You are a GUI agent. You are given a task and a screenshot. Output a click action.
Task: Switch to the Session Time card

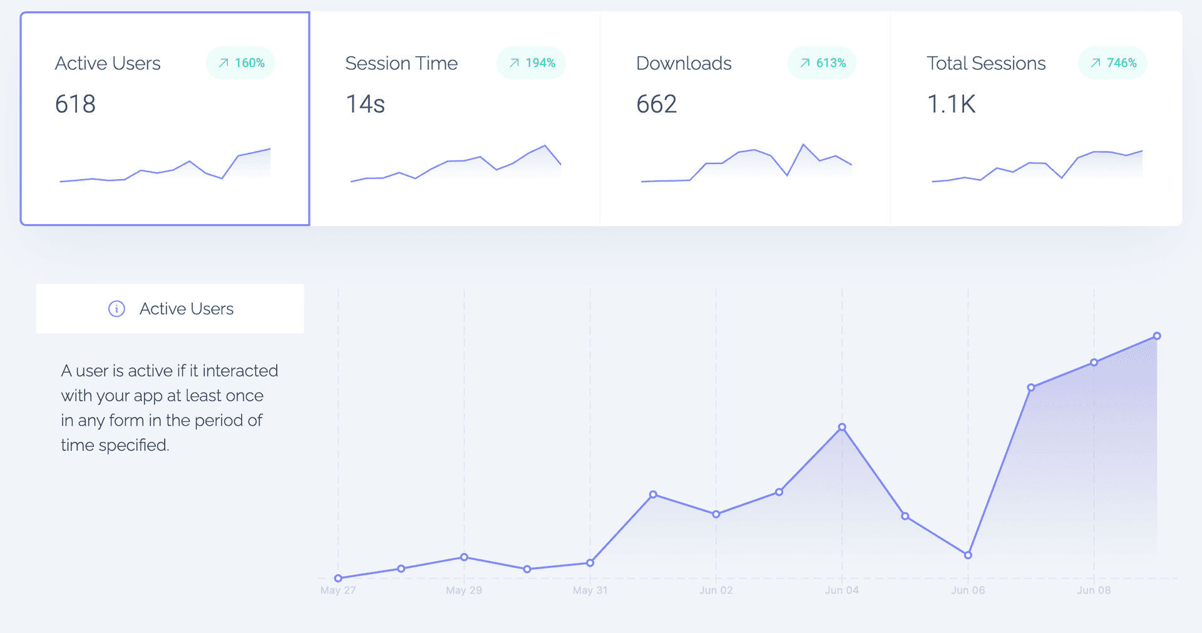click(455, 119)
